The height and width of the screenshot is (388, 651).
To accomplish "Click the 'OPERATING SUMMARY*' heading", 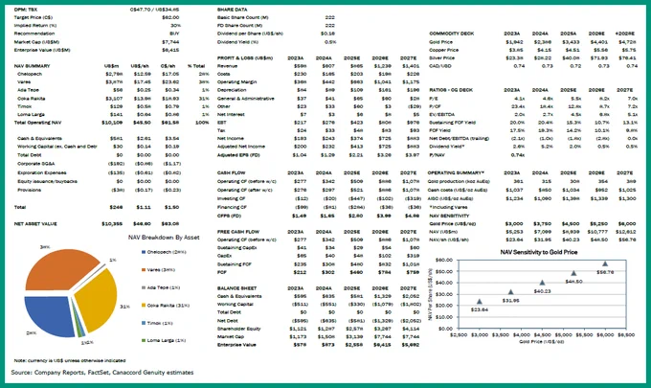I will [x=456, y=172].
